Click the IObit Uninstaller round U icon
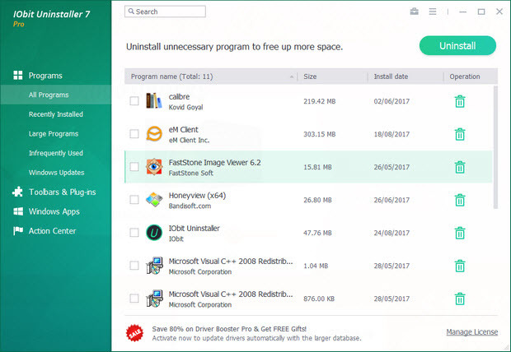The height and width of the screenshot is (352, 511). coord(154,233)
